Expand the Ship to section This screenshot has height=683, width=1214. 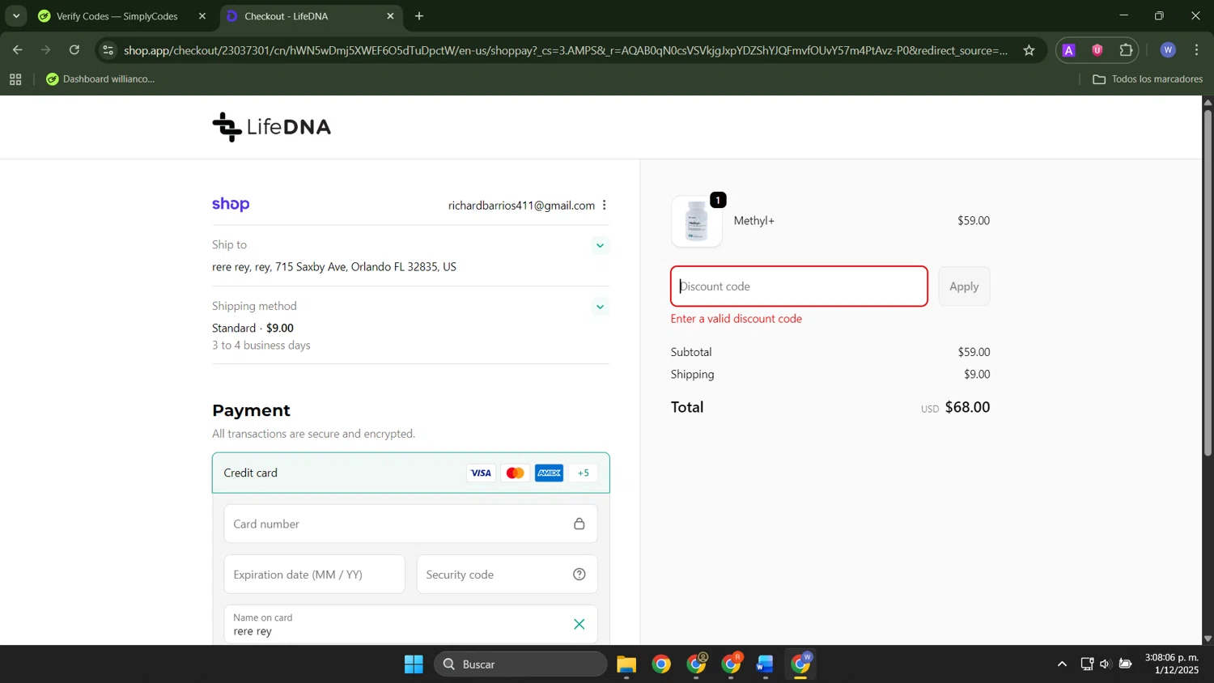tap(600, 245)
